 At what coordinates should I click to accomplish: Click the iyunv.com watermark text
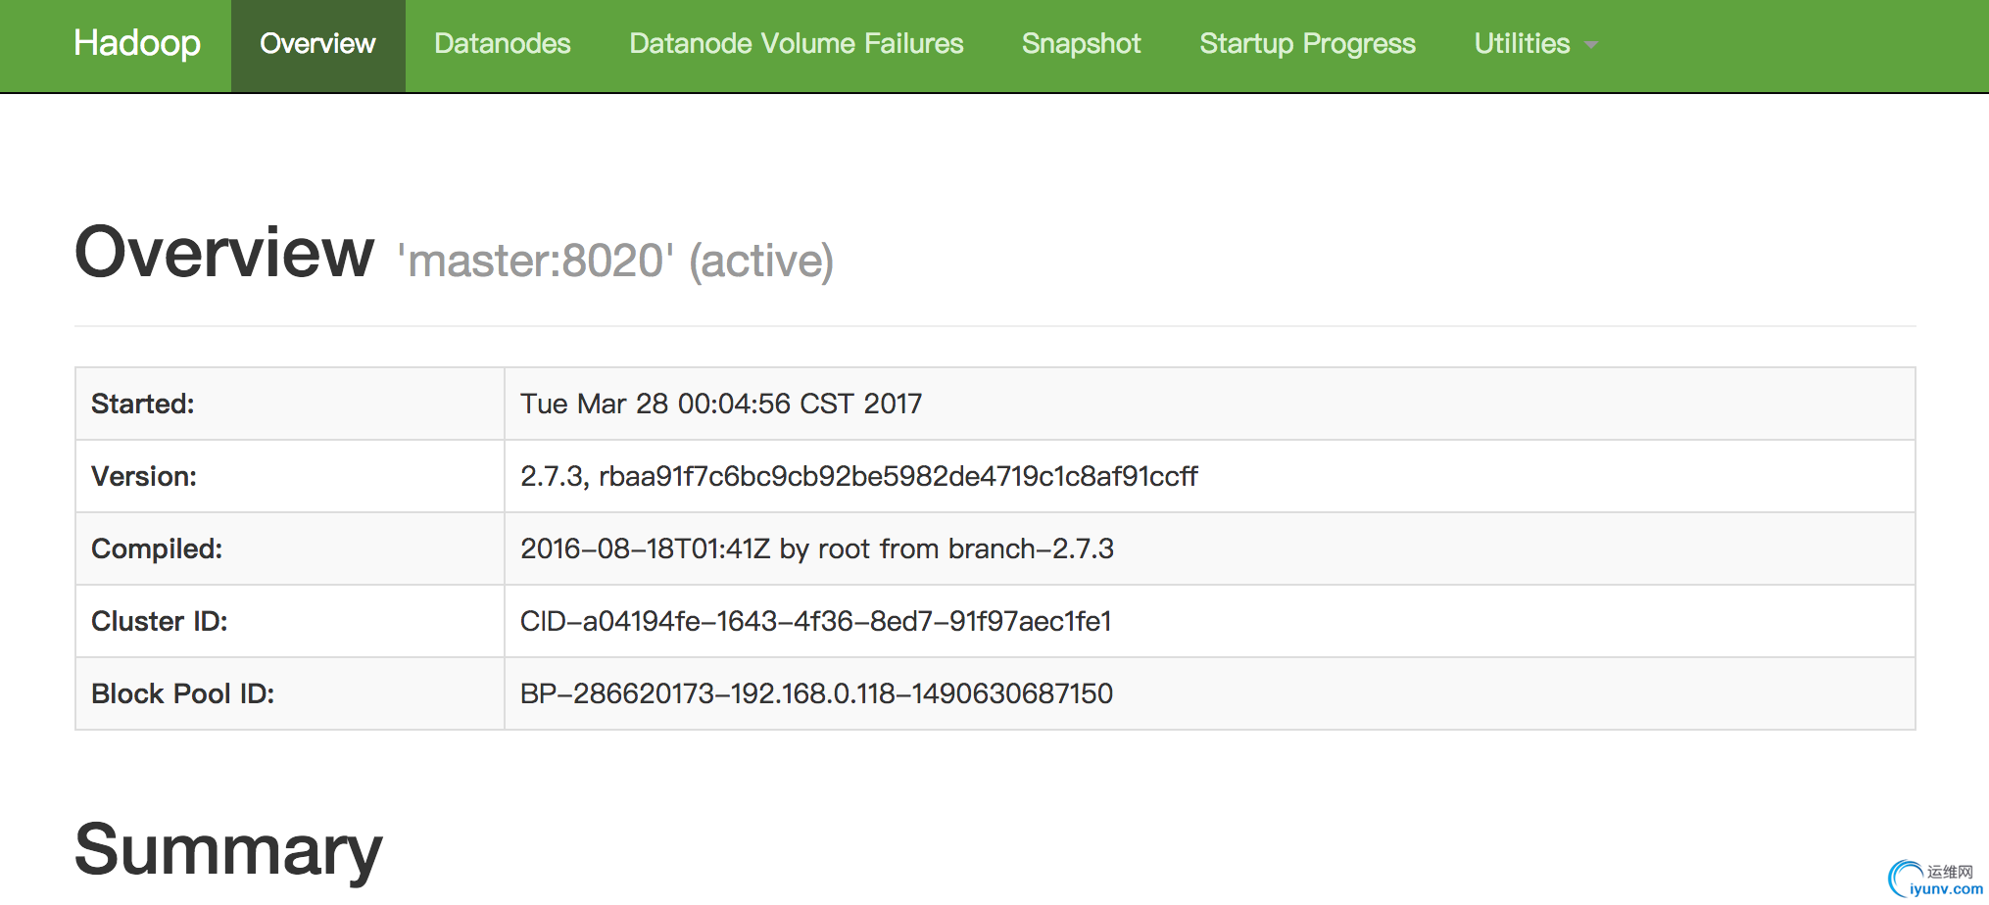click(1946, 889)
